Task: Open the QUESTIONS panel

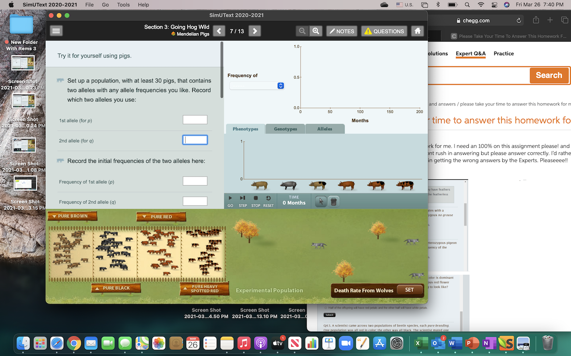Action: (384, 31)
